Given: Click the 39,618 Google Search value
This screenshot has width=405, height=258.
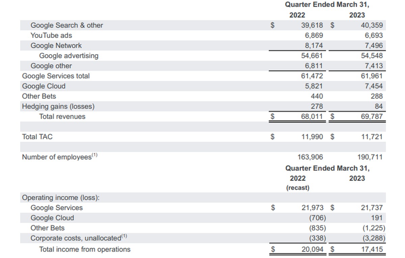Looking at the screenshot, I should pyautogui.click(x=312, y=25).
